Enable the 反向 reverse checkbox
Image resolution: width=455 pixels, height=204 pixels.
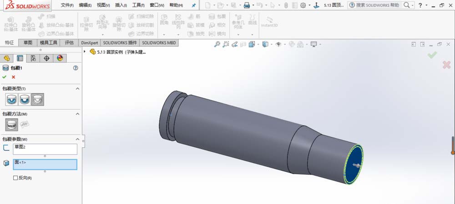click(15, 178)
